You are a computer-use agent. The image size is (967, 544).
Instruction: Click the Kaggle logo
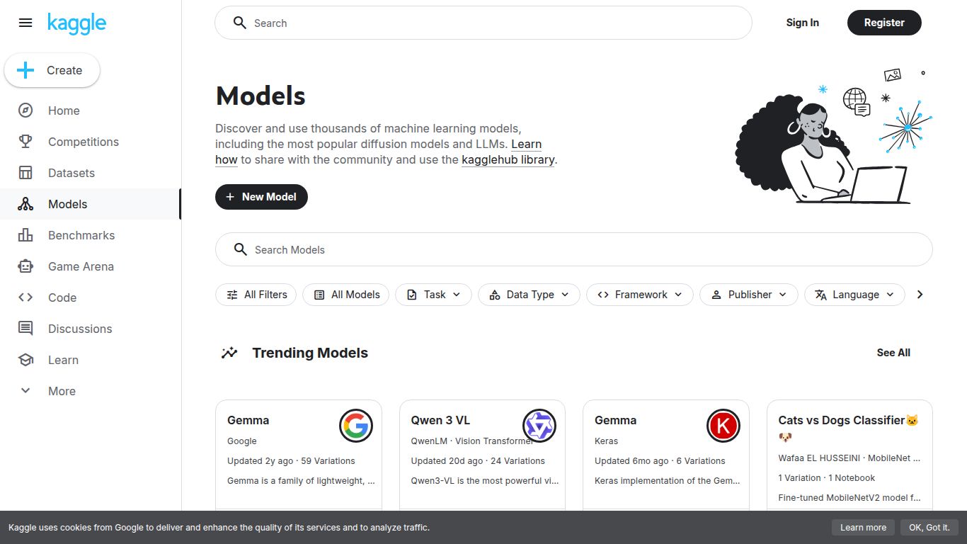(76, 23)
